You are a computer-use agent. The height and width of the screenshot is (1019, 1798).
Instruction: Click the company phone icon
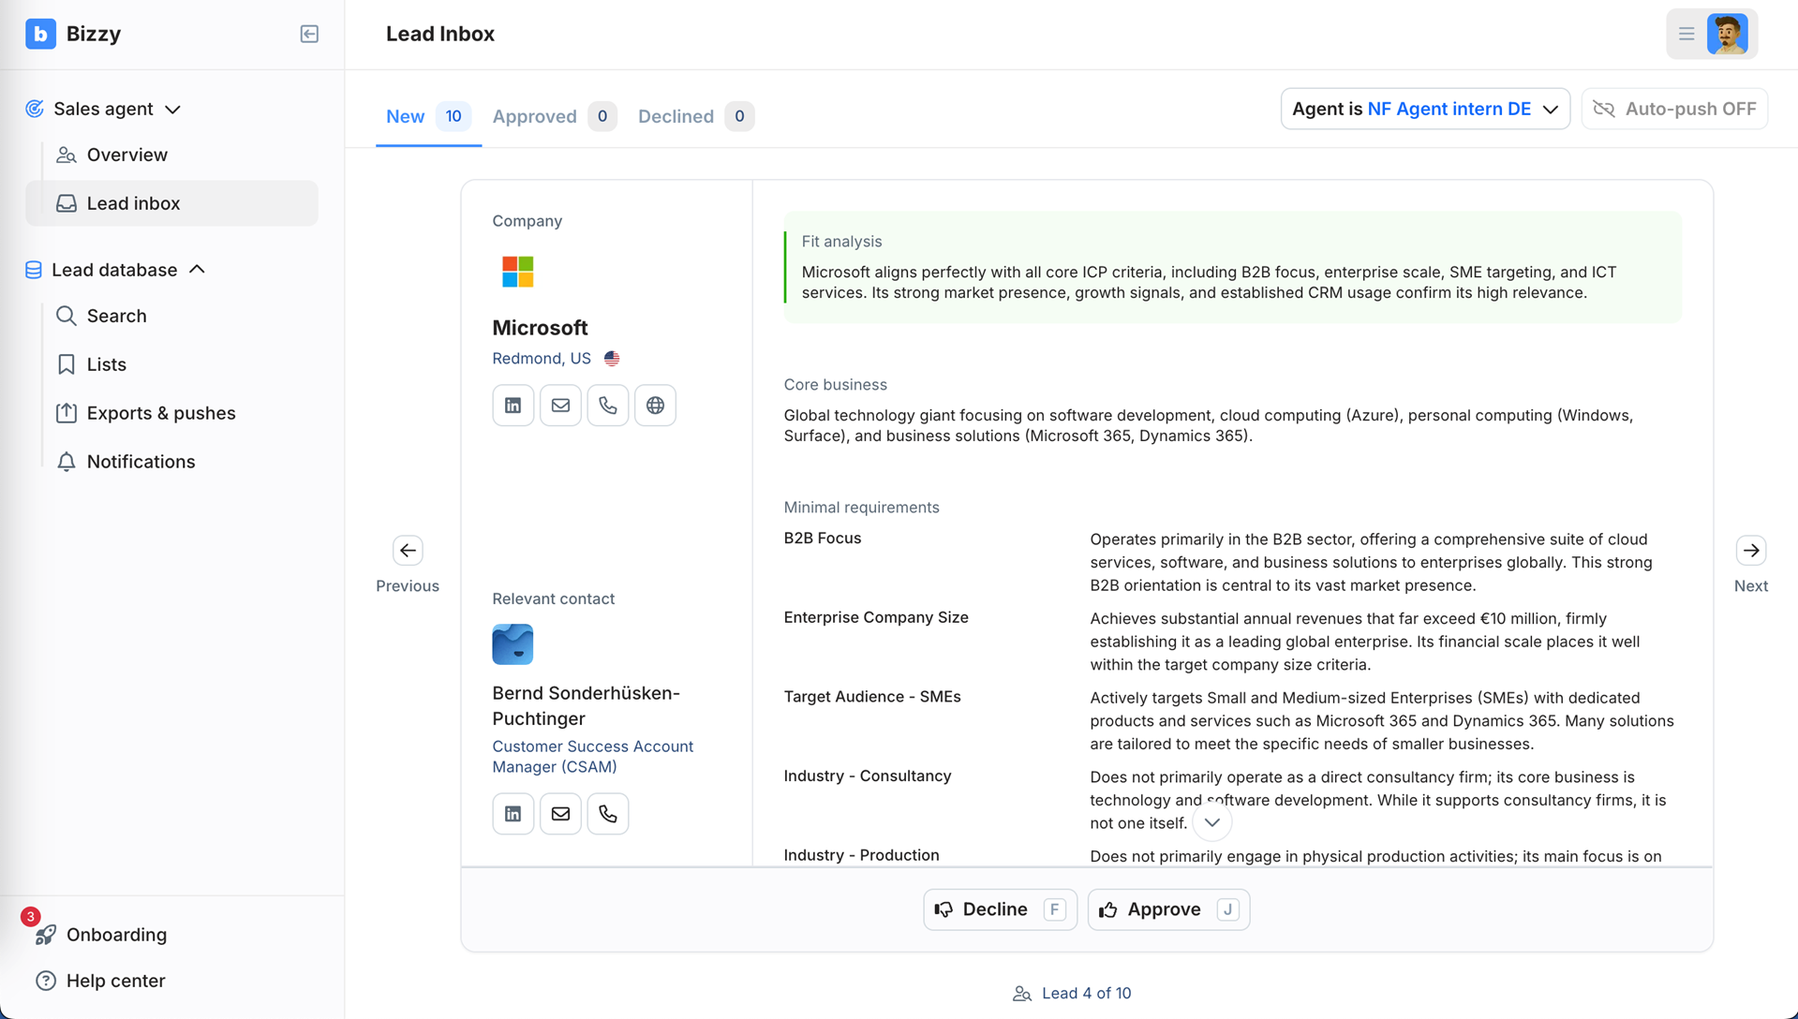point(608,406)
